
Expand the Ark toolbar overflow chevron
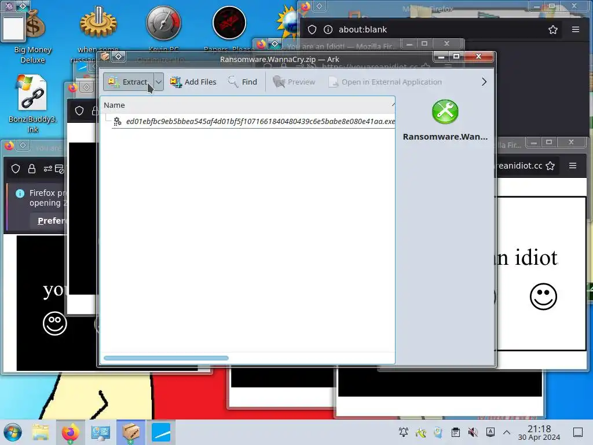point(484,82)
